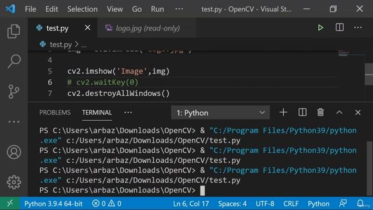Open the View menu
The image size is (373, 210).
115,9
